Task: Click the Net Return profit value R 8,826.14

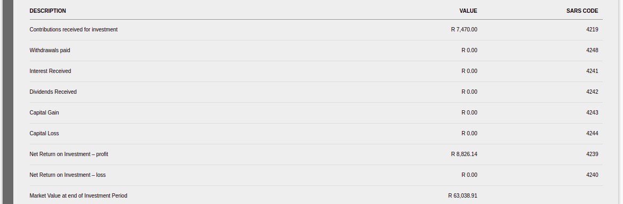Action: tap(464, 154)
